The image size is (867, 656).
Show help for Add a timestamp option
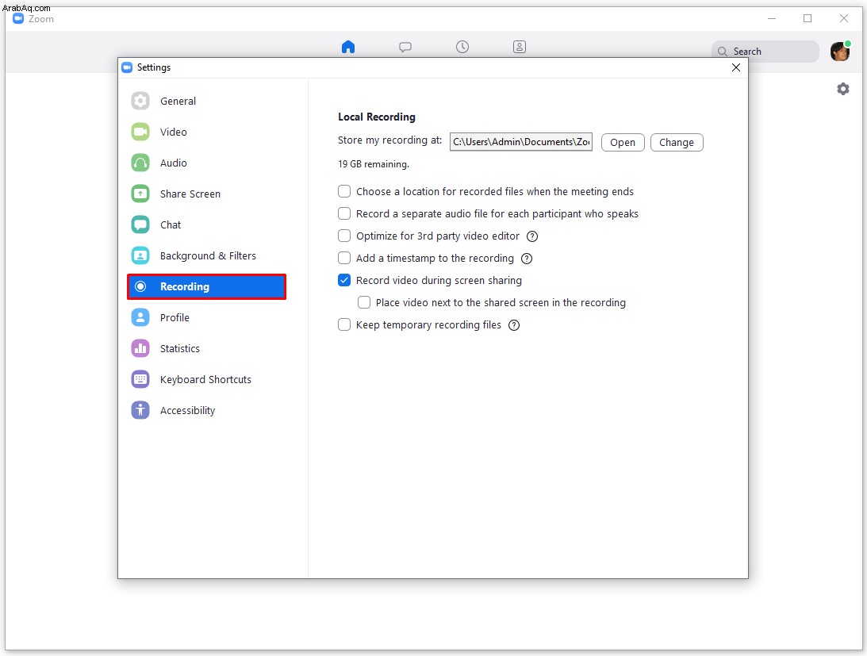click(x=527, y=259)
